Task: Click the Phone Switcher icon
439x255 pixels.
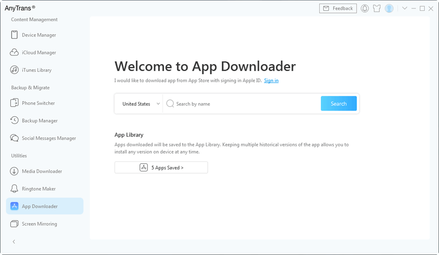Action: [14, 103]
